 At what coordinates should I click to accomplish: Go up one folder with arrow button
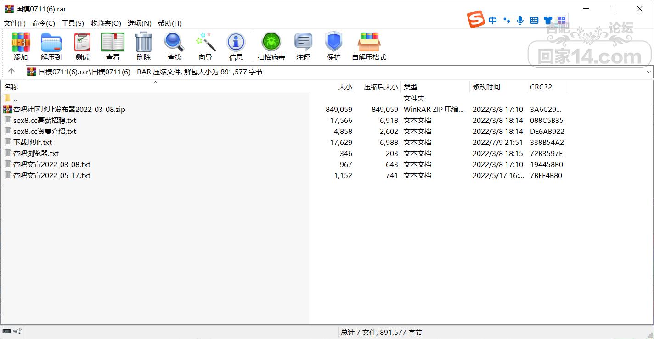(x=11, y=71)
